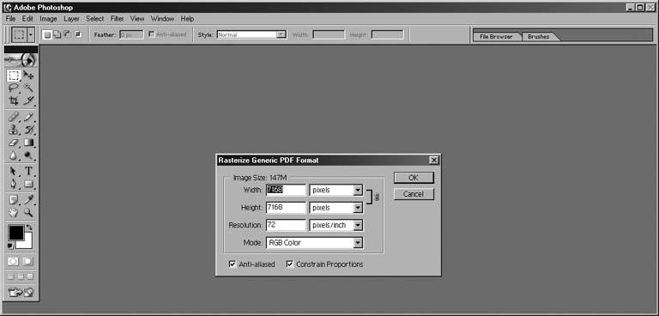Select the Clone Stamp tool
The image size is (659, 316).
point(14,130)
